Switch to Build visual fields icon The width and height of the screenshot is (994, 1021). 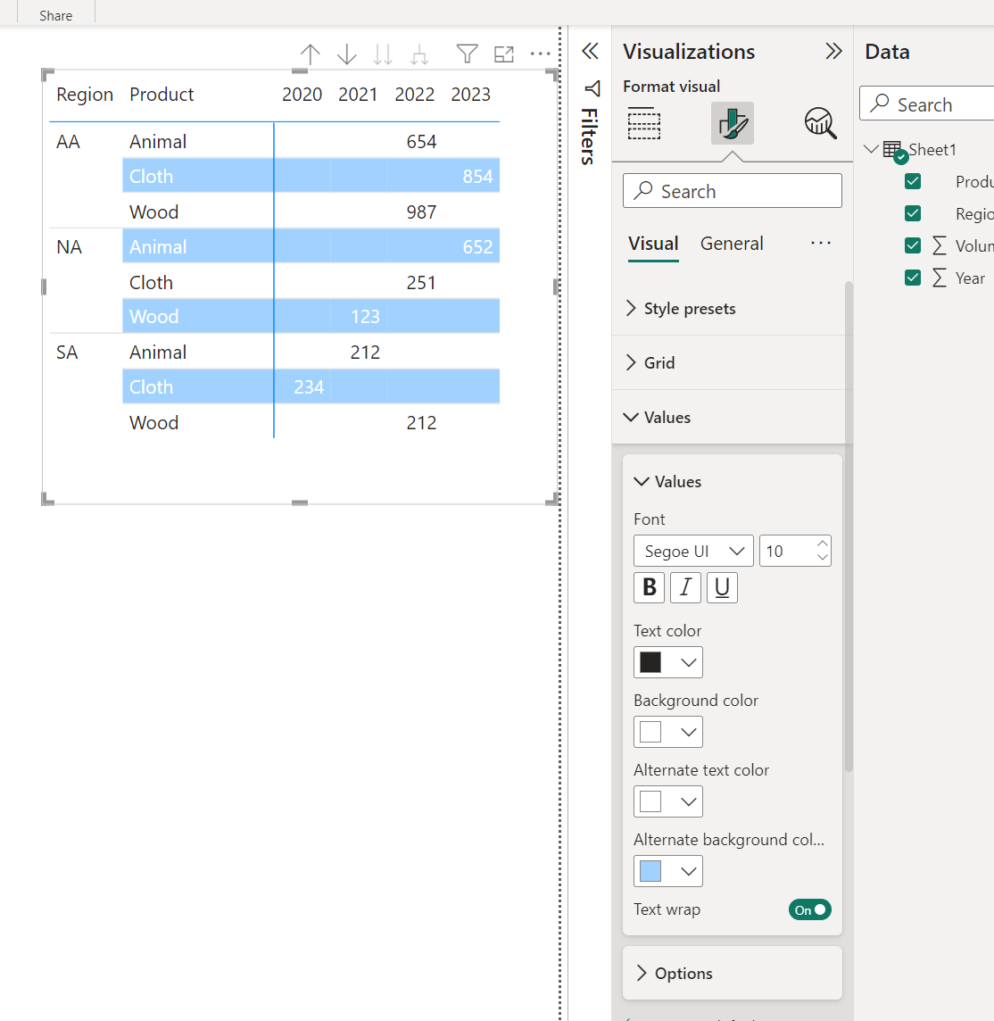click(644, 123)
